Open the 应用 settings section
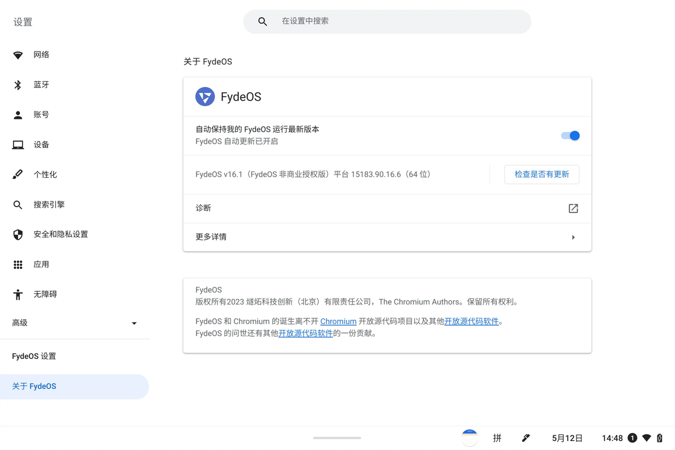 pos(75,264)
